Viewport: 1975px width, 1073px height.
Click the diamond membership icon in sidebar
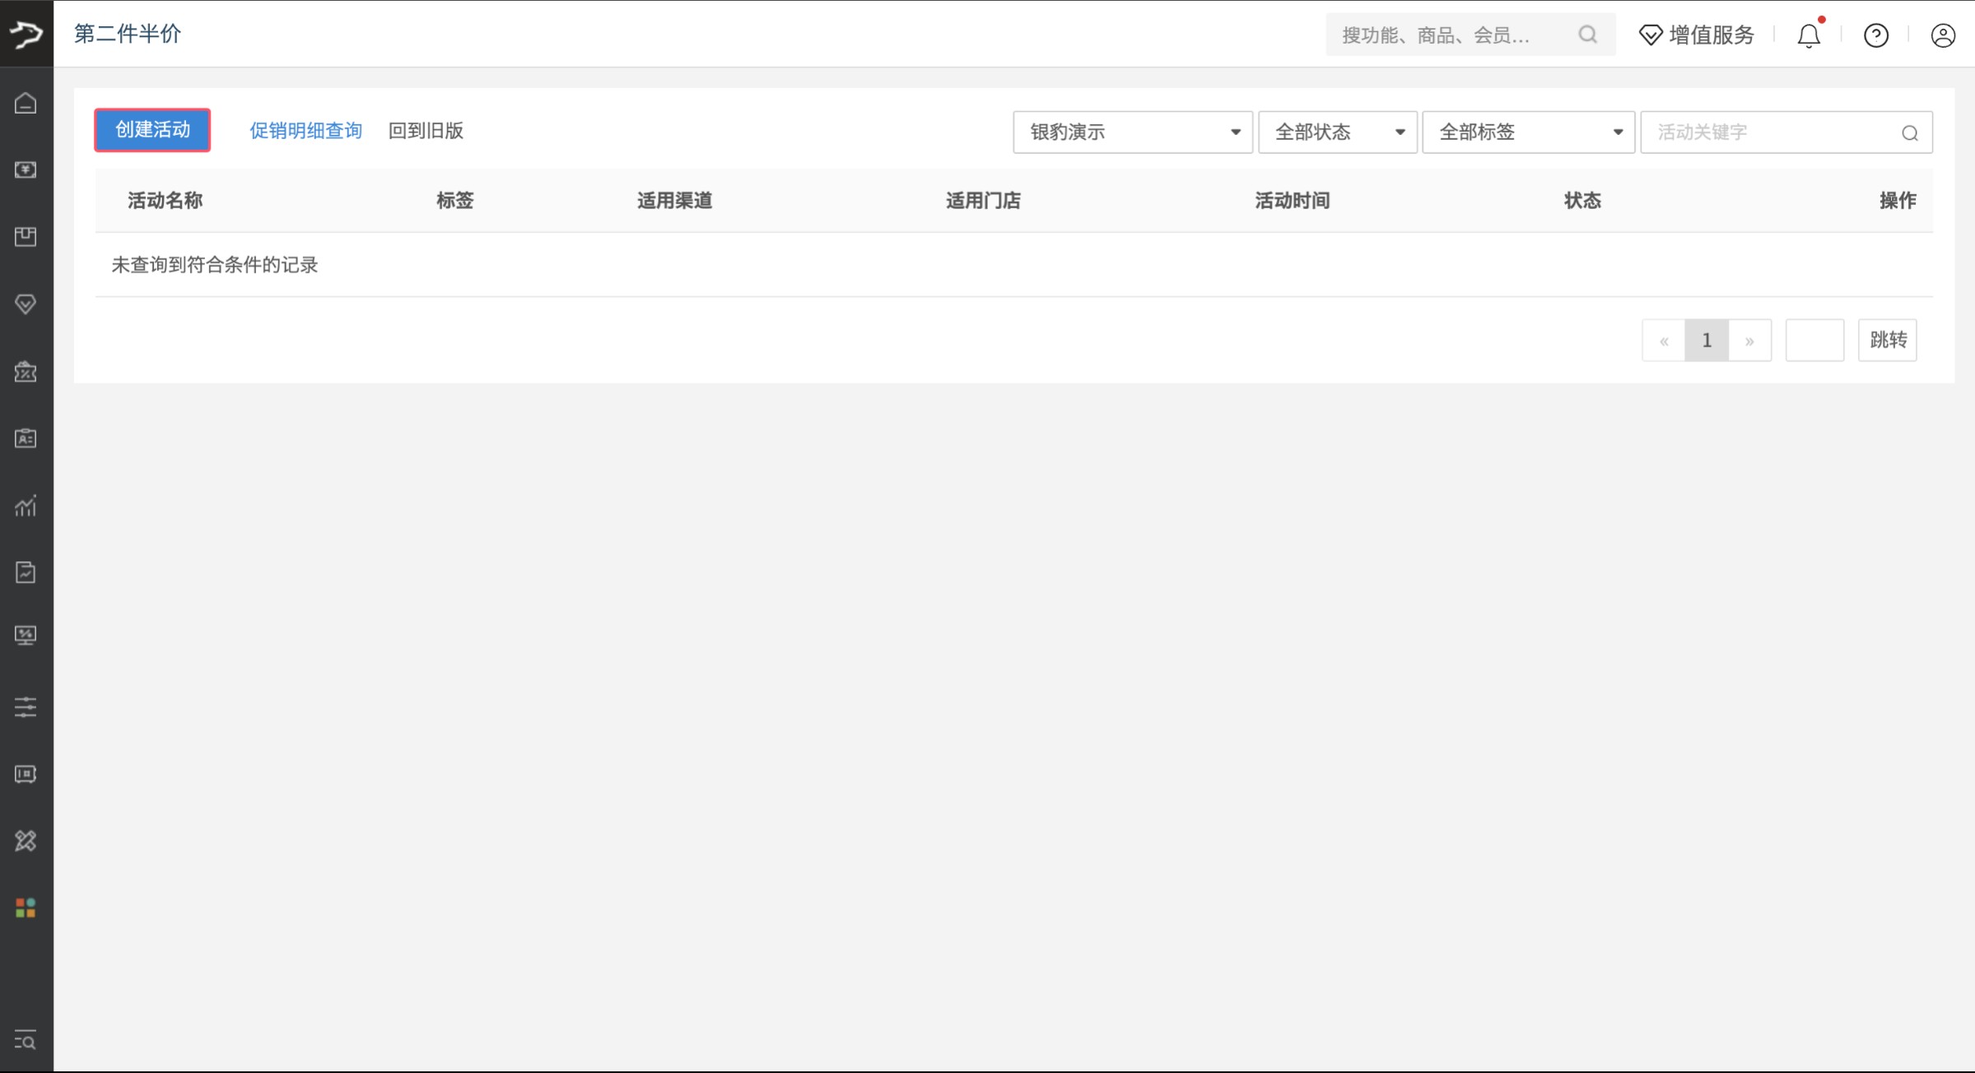click(x=26, y=304)
